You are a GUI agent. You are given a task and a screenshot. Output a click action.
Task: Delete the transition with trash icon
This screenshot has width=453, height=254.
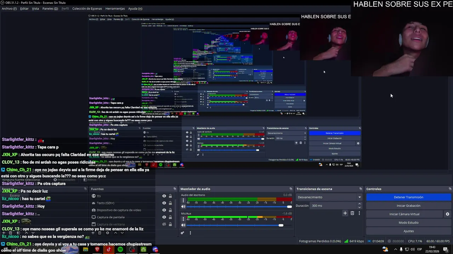coord(352,213)
